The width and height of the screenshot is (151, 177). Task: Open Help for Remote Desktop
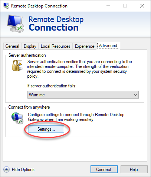tap(134, 169)
